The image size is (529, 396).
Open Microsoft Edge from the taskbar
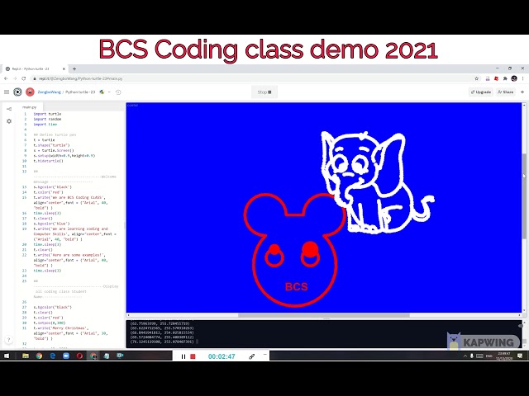pos(53,356)
